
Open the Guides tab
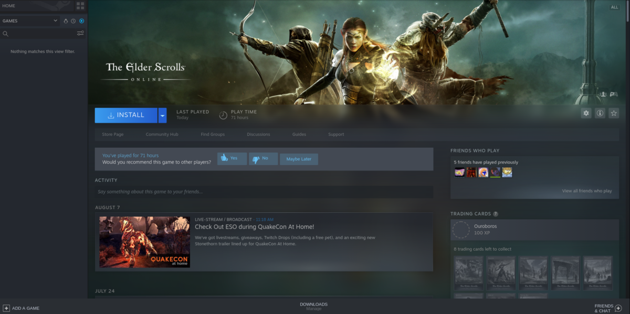299,134
